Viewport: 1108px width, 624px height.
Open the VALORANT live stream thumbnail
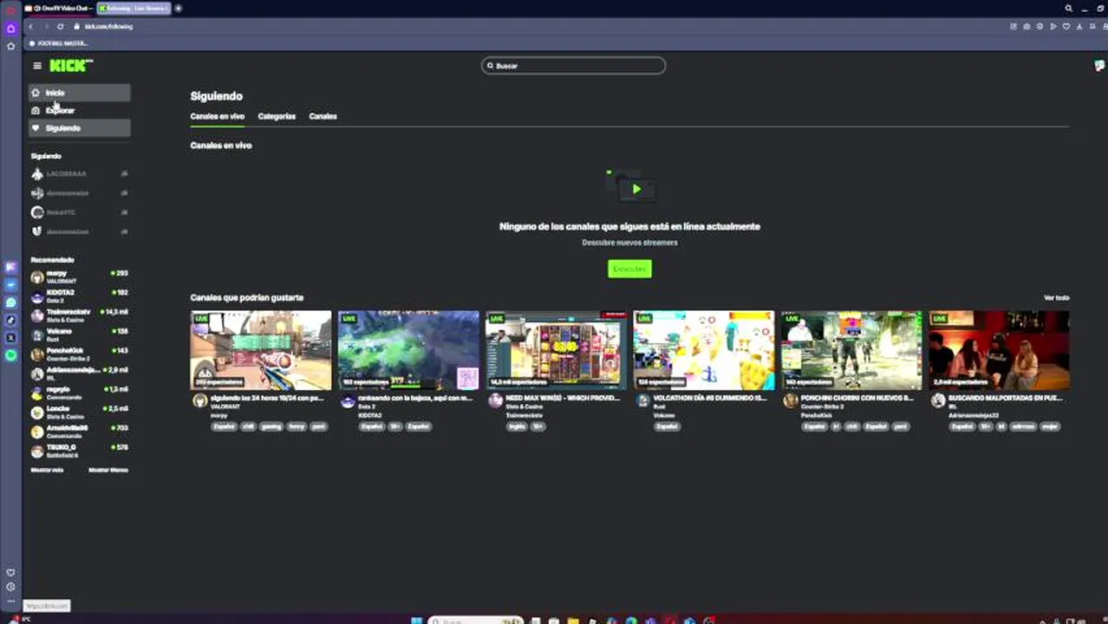tap(261, 350)
